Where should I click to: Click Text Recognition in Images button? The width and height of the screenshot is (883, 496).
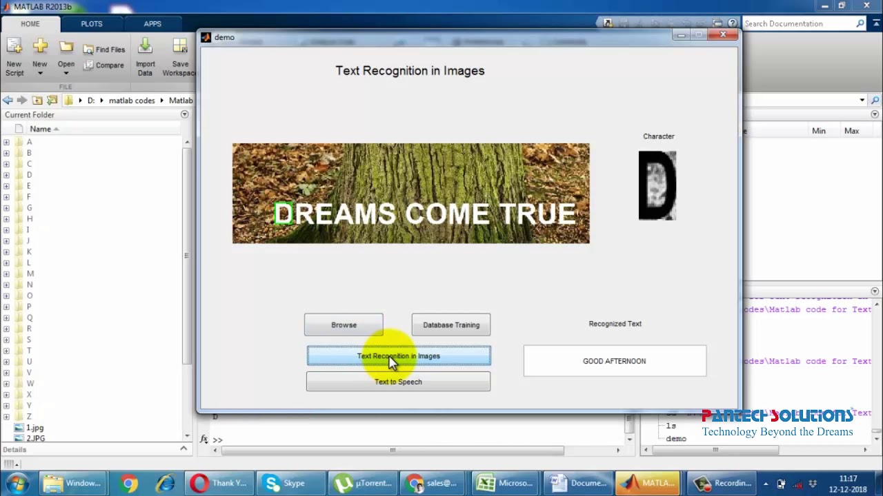[399, 356]
